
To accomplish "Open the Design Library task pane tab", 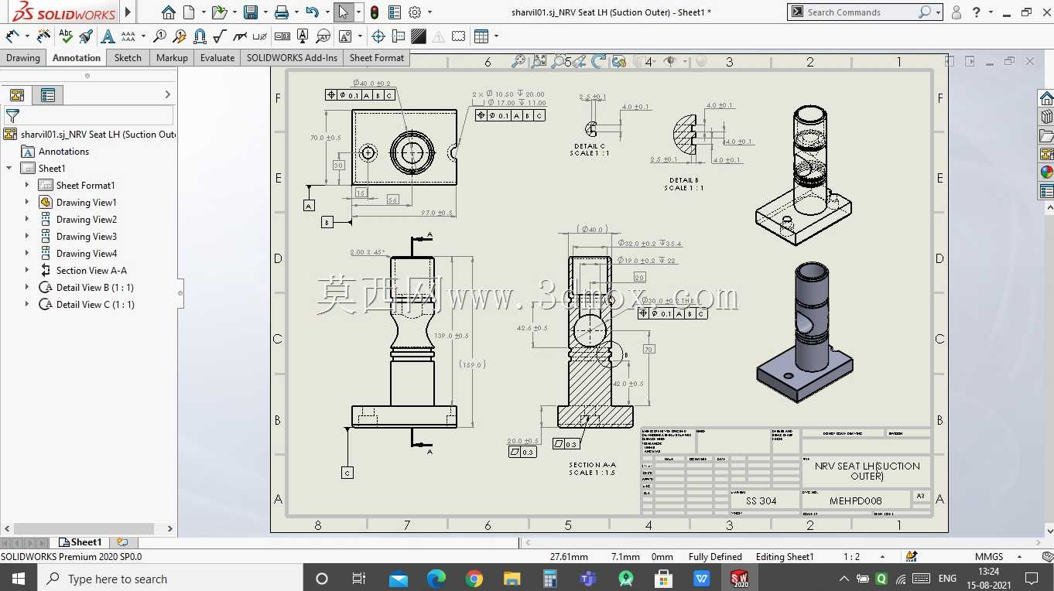I will pos(1046,116).
